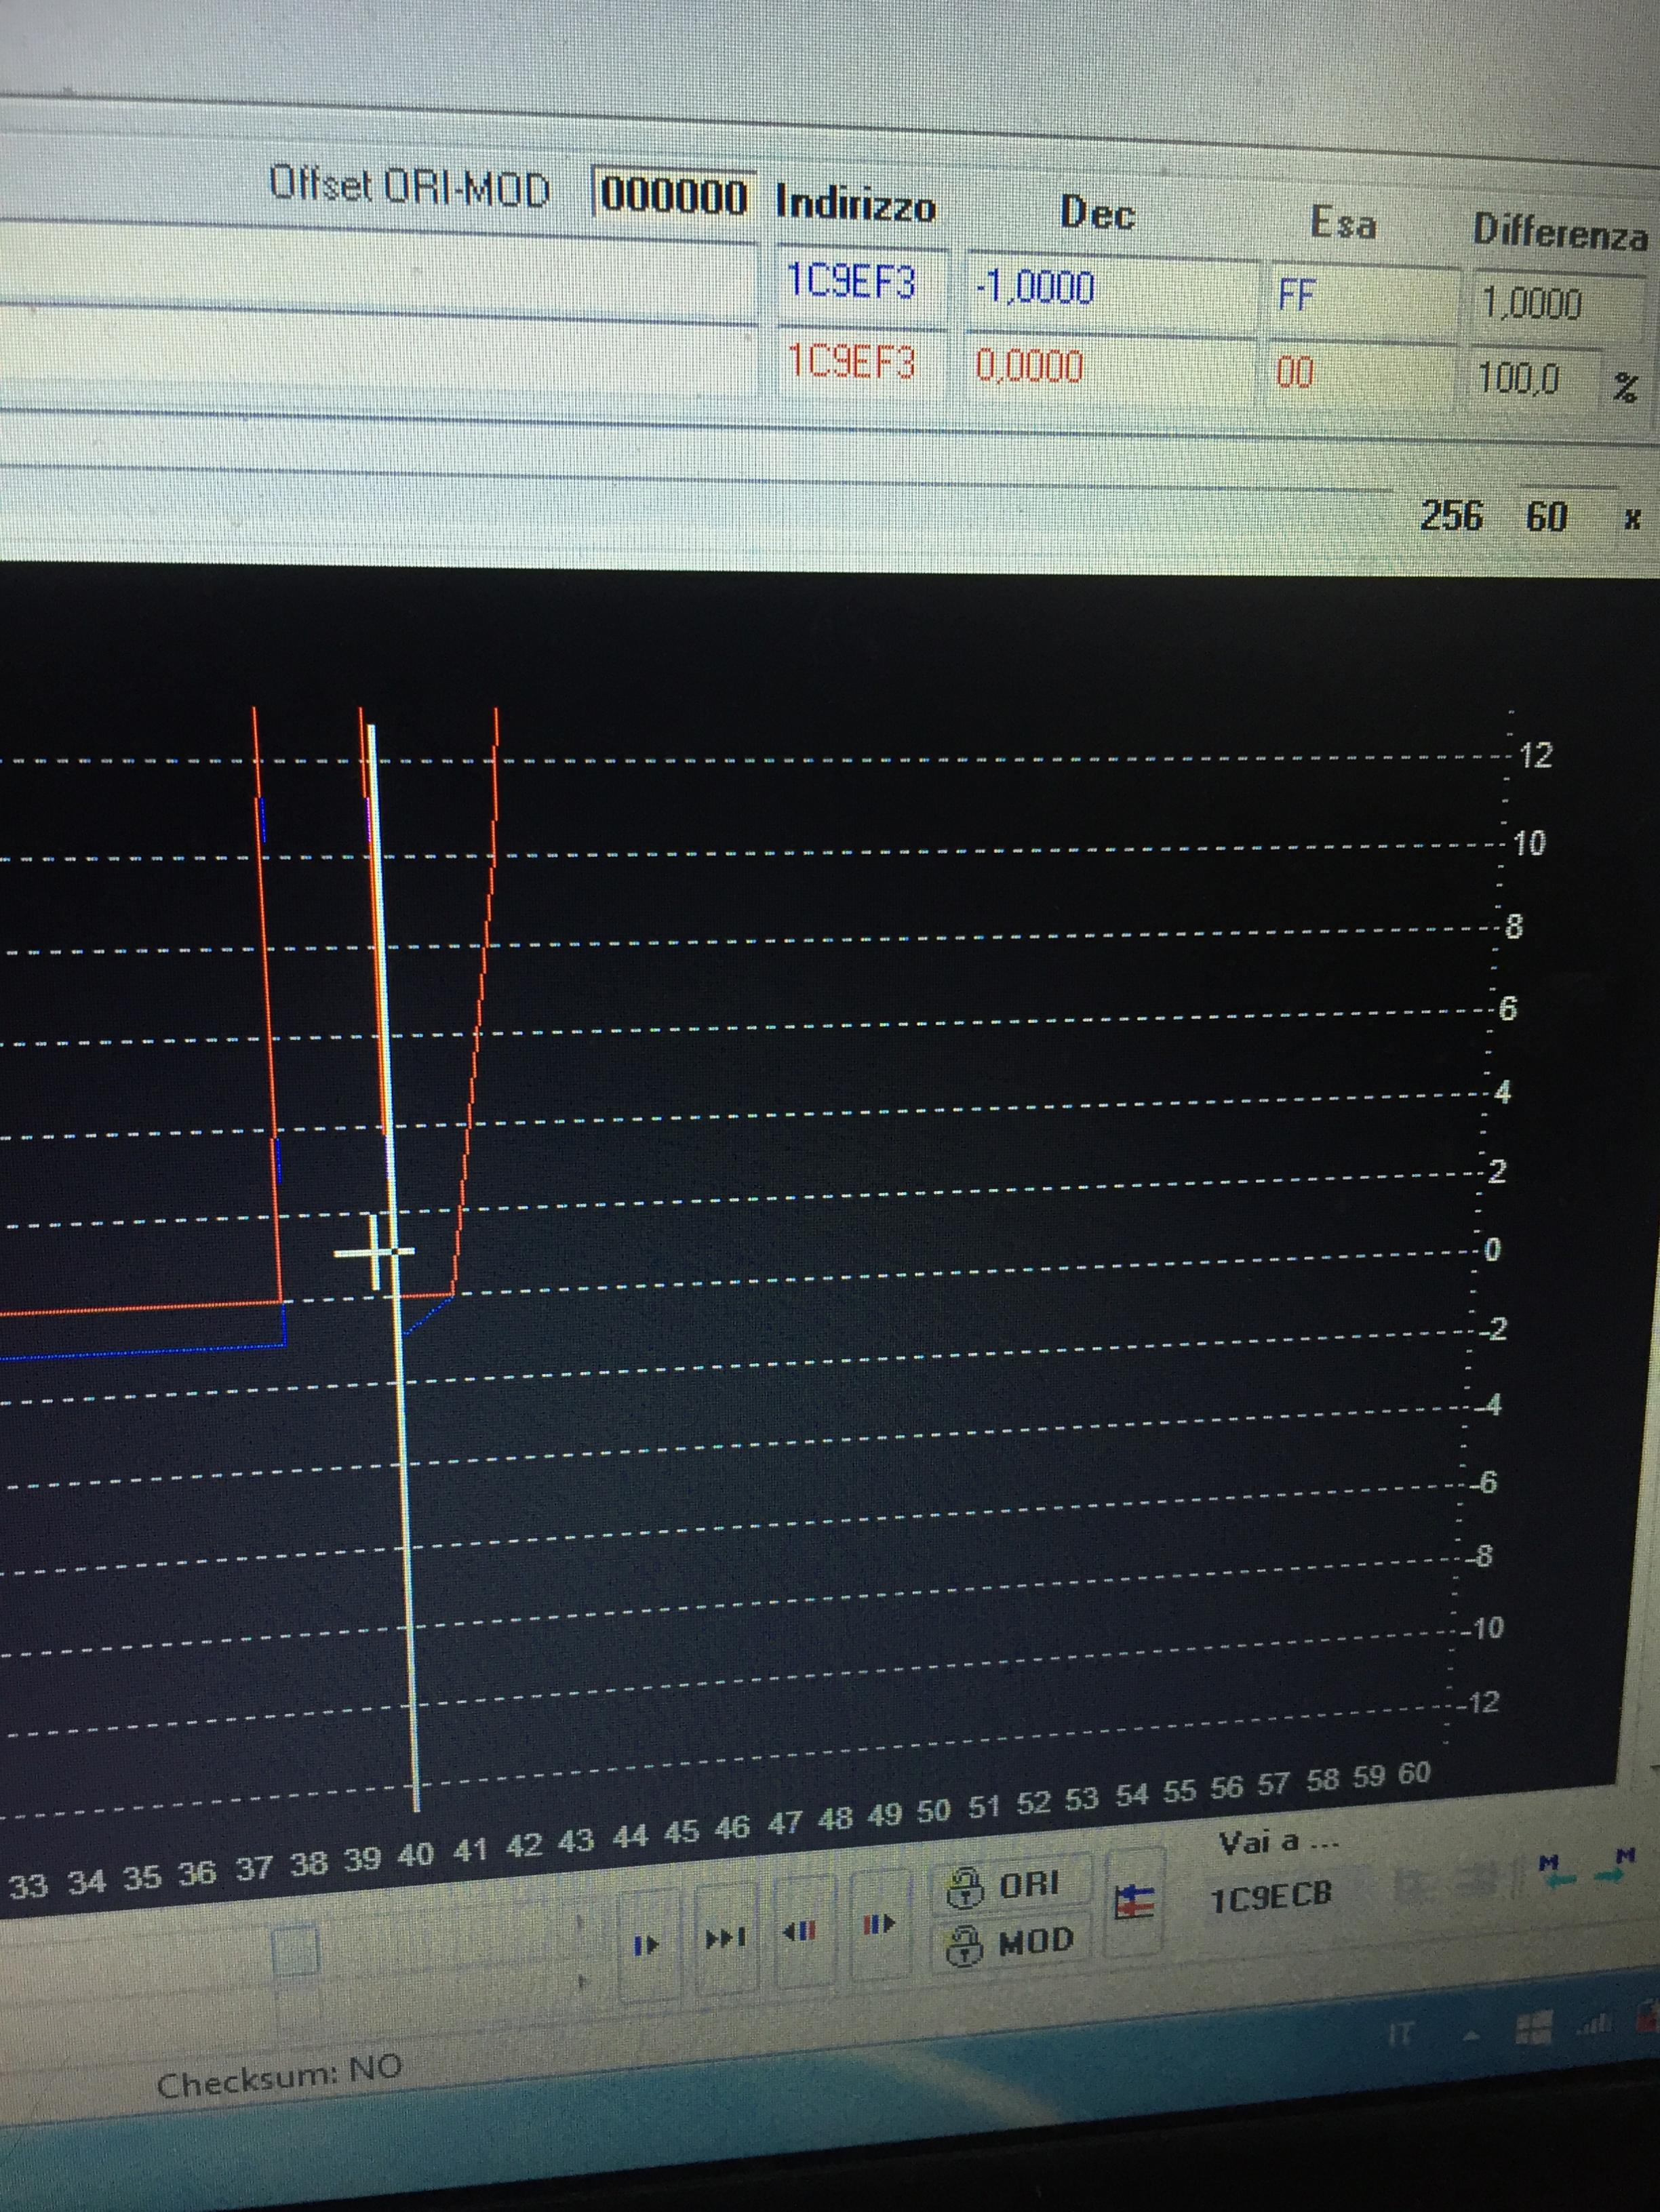
Task: Open the IT language indicator in taskbar
Action: pos(1400,2035)
